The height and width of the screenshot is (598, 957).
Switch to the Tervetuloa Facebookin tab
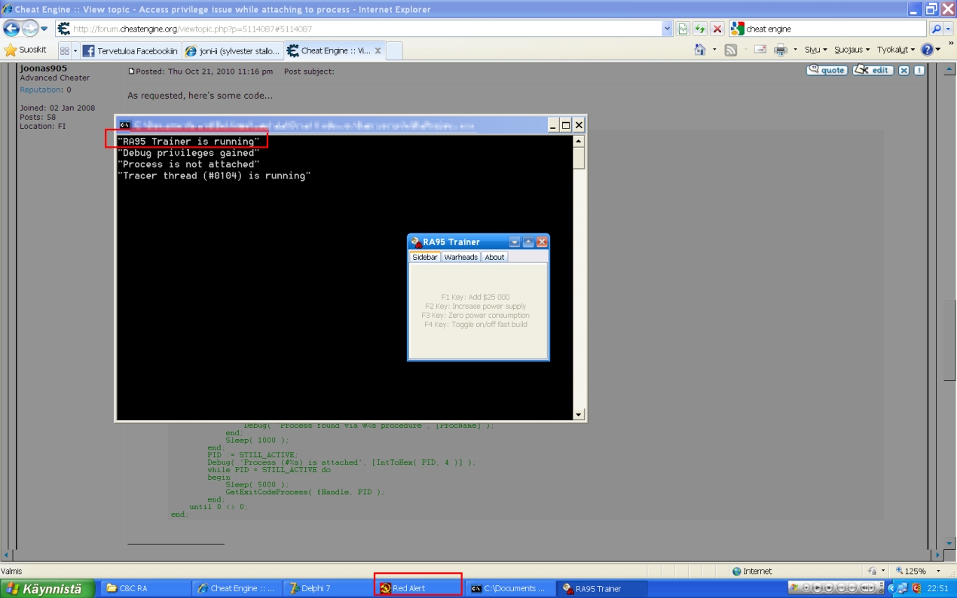tap(130, 50)
